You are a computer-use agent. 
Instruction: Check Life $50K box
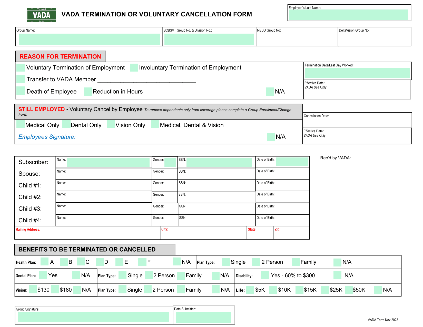pos(349,290)
